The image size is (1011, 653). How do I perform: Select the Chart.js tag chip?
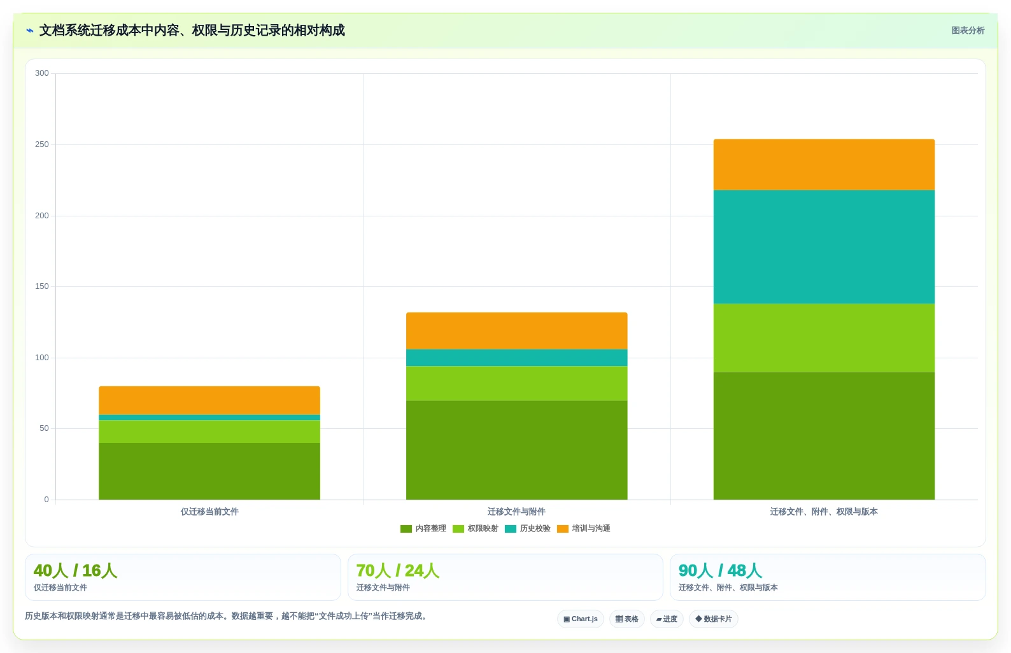point(581,619)
